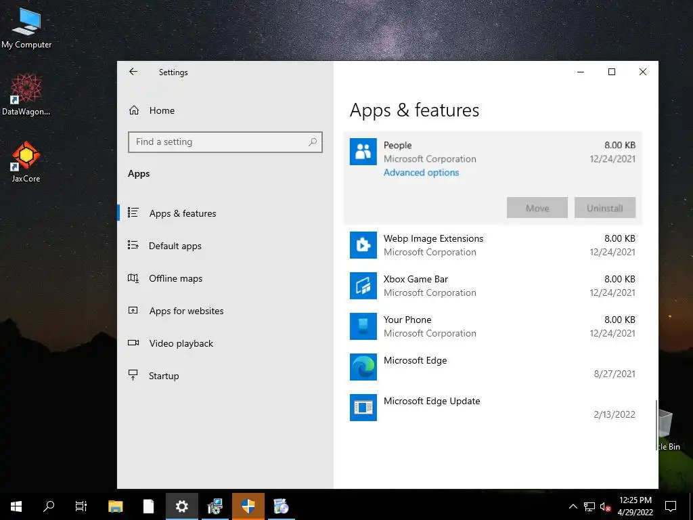Select the Your Phone entry
Image resolution: width=693 pixels, height=520 pixels.
pos(493,326)
